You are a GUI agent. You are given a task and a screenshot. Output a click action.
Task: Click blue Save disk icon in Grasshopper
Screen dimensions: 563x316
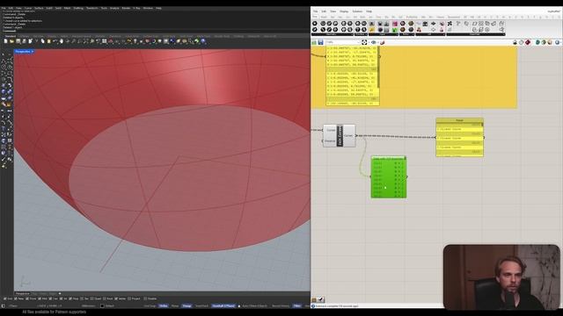320,42
